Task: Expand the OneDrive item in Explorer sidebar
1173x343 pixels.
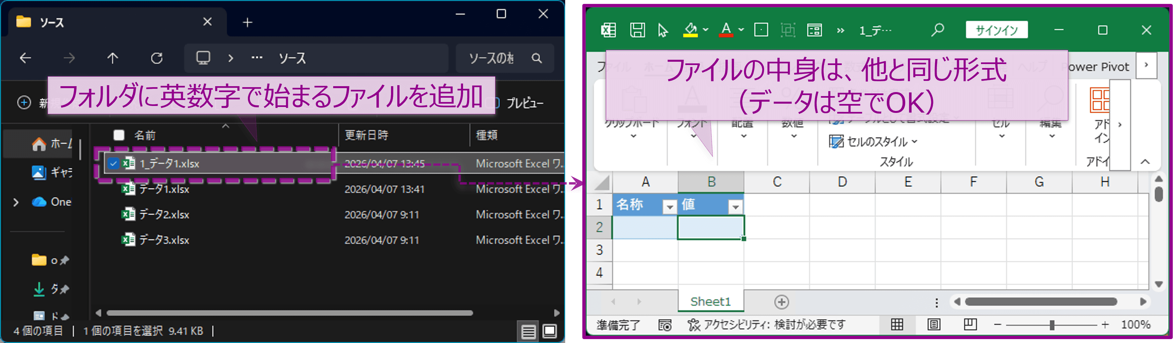Action: [x=17, y=201]
